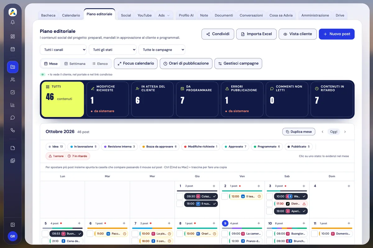Open the chat bubble icon in sidebar
373x248 pixels.
pos(13,117)
